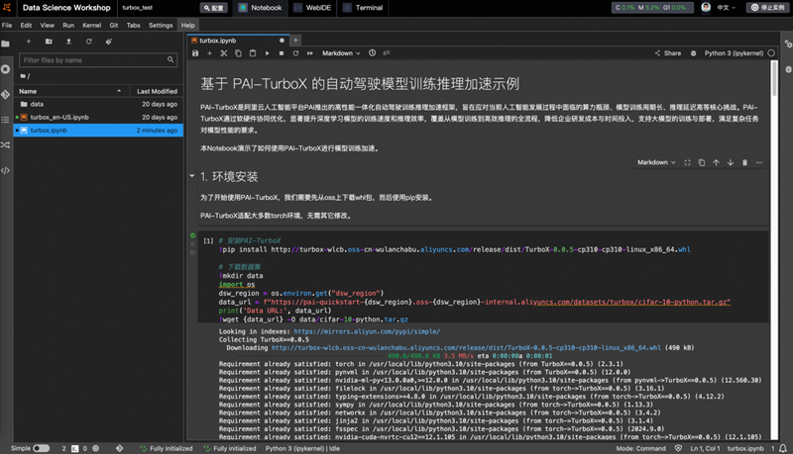Move the cell down with arrow icon
Screen dimensions: 793x454
[x=731, y=162]
